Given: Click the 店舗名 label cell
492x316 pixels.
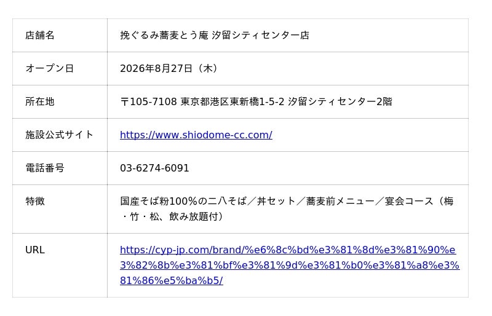Looking at the screenshot, I should point(60,35).
